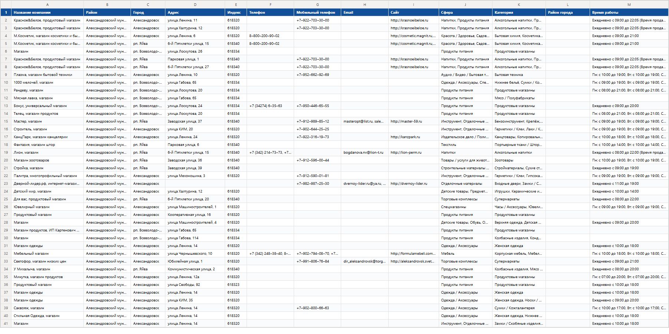Select cell 'Минутка, магазин продуктов'

pos(47,277)
